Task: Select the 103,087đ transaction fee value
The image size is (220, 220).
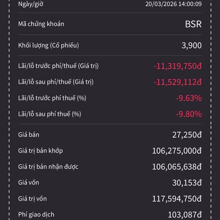Action: 185,214
